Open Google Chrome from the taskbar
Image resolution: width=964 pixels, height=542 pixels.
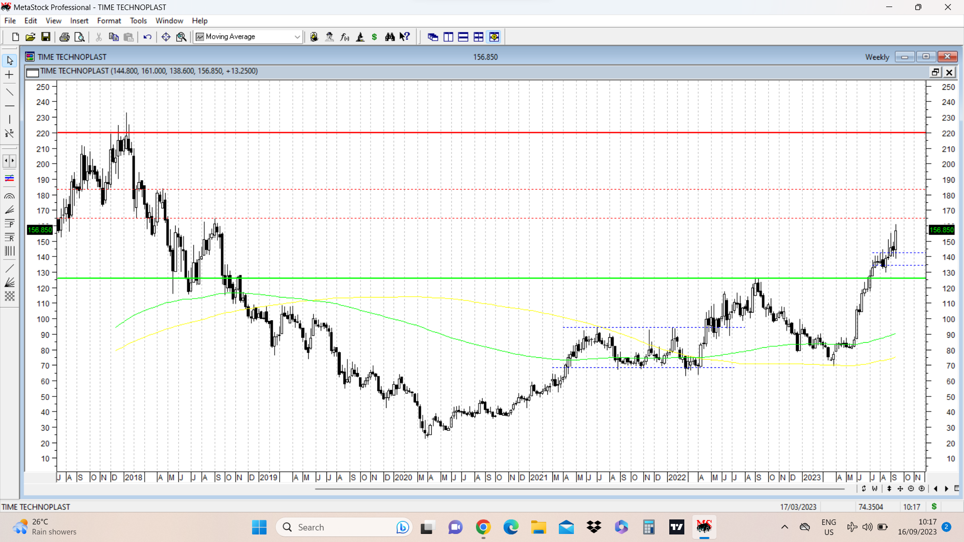click(483, 527)
